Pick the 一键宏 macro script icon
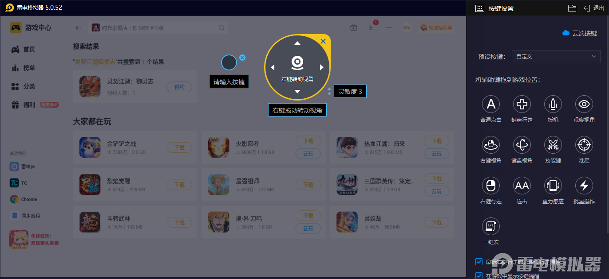Image resolution: width=609 pixels, height=279 pixels. pyautogui.click(x=491, y=226)
